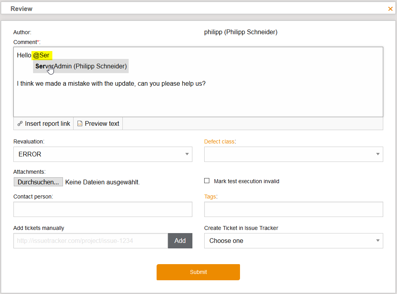Viewport: 397px width, 294px height.
Task: Click the link icon beside Insert report link
Action: coord(20,124)
